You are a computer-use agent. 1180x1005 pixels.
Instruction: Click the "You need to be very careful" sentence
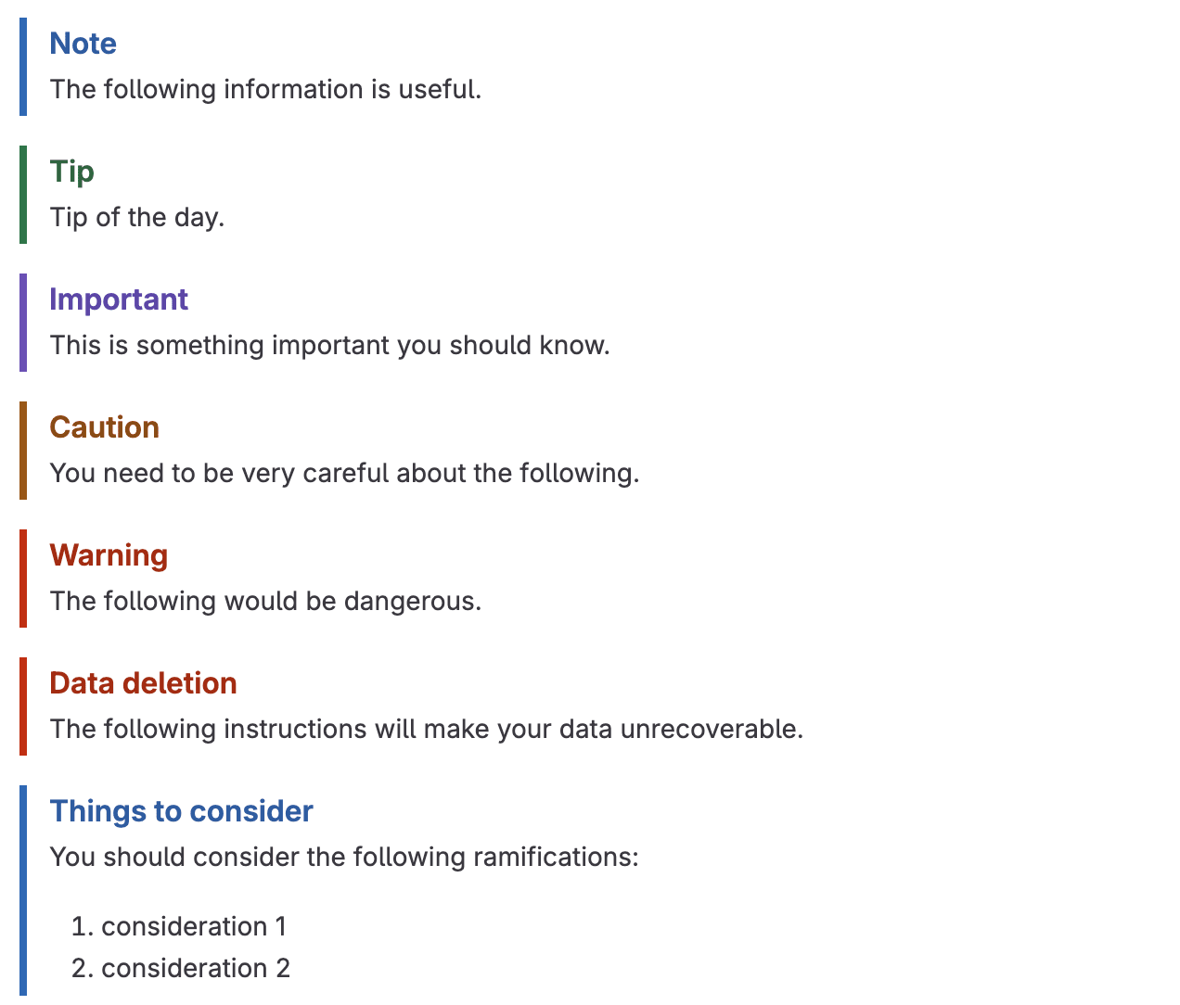click(344, 474)
